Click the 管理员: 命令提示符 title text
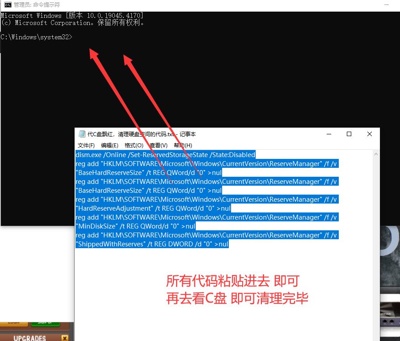Viewport: 400px width, 341px height. tap(37, 5)
